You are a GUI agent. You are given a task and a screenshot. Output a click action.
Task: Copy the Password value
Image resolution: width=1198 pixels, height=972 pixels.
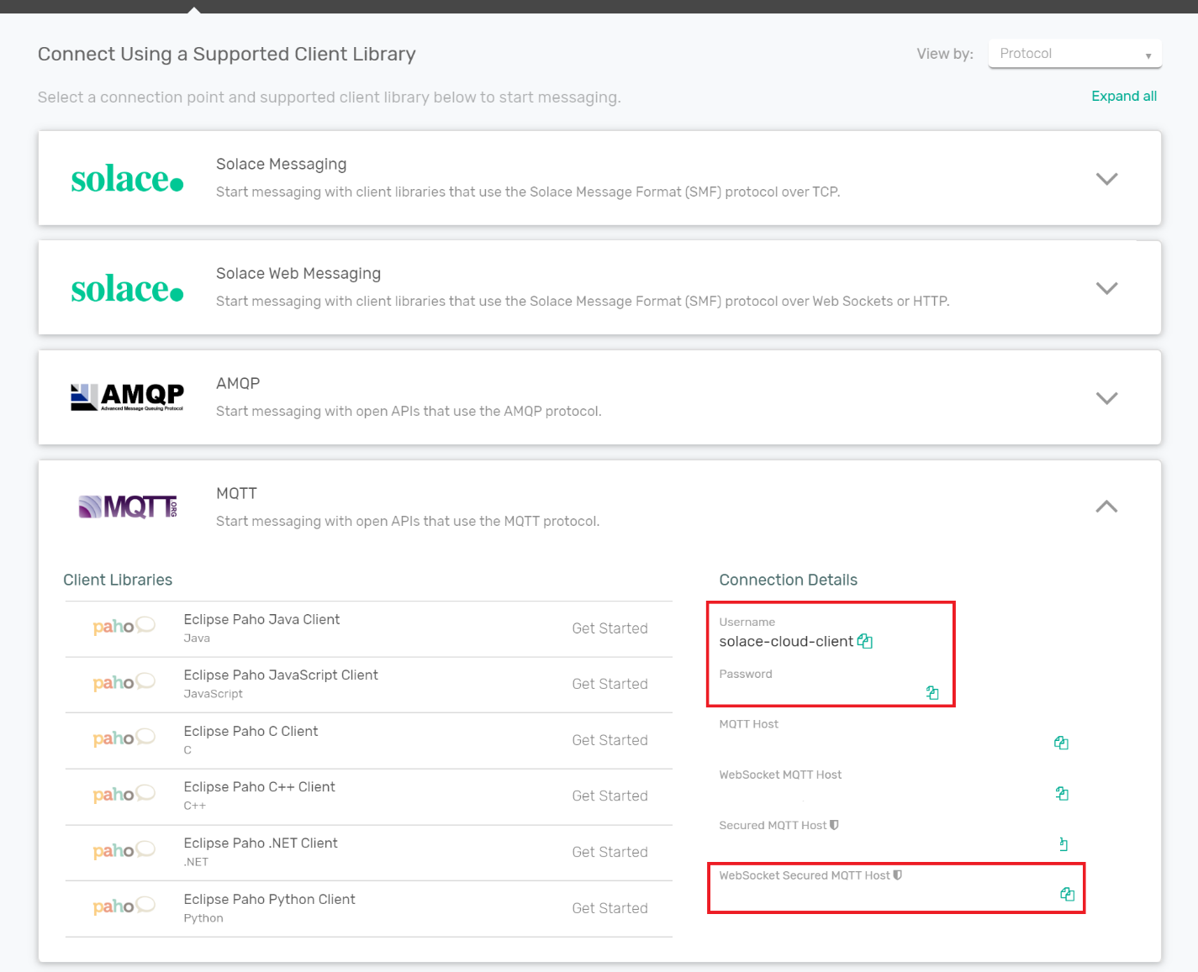pos(932,693)
